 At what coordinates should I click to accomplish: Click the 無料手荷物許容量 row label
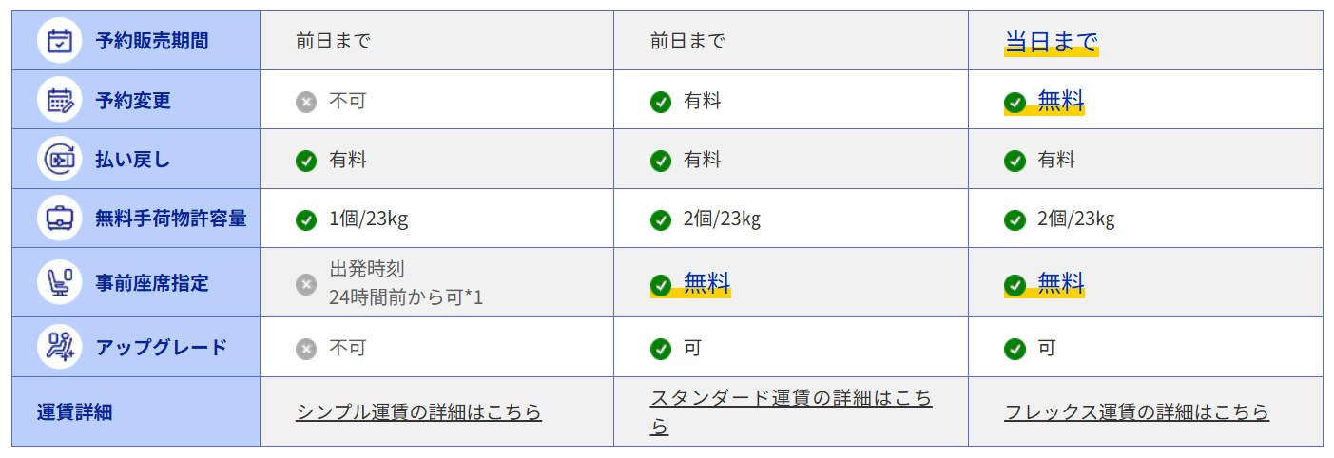coord(171,219)
